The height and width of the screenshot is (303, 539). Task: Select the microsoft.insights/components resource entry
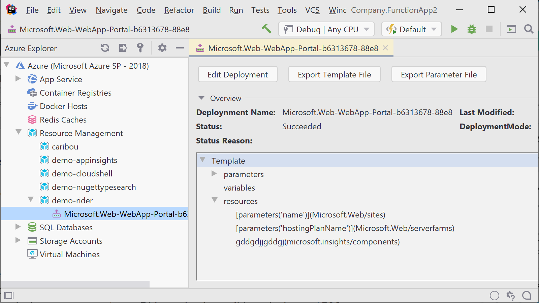318,241
